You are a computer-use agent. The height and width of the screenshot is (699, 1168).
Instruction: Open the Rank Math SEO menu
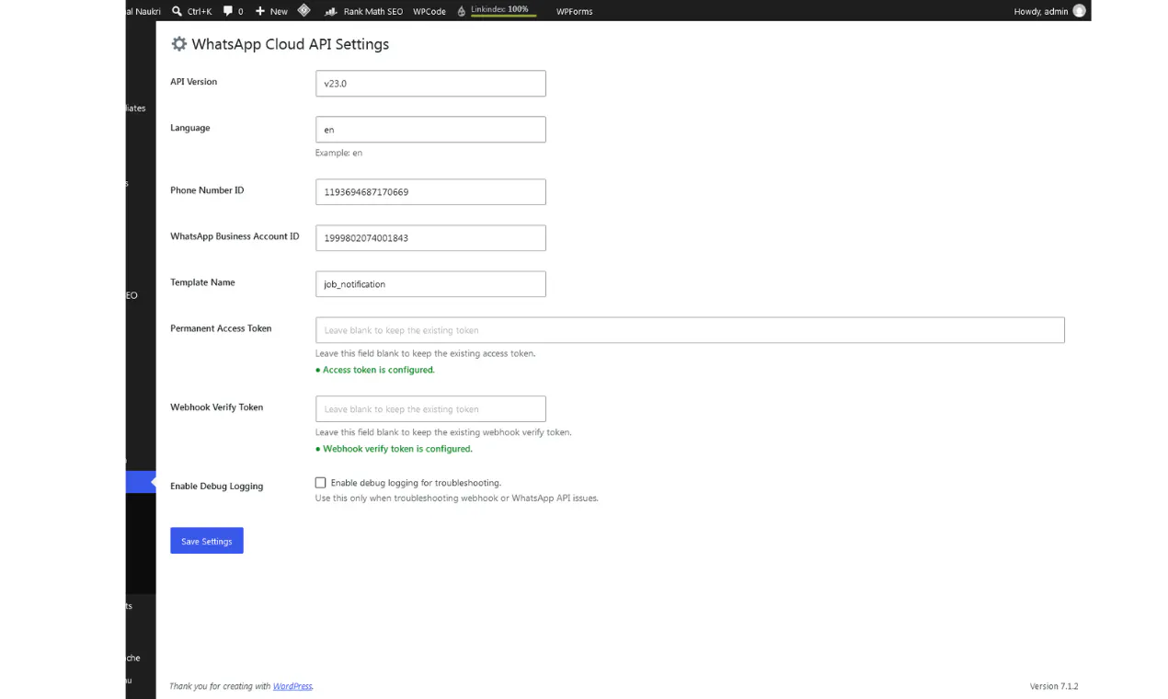tap(363, 11)
